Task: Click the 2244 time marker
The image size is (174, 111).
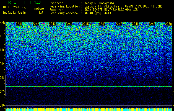Action: coord(69,24)
